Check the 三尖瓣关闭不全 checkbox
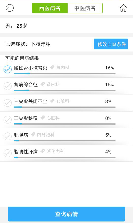This screenshot has width=133, height=223. coord(7,103)
